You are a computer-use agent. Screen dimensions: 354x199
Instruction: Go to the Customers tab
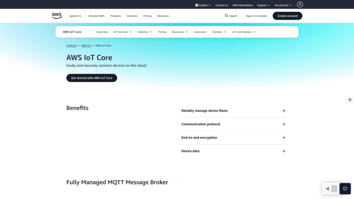point(200,32)
